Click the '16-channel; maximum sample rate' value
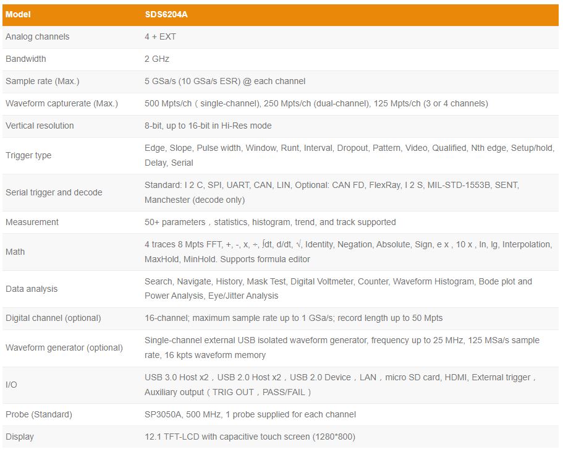The height and width of the screenshot is (452, 563). point(294,318)
